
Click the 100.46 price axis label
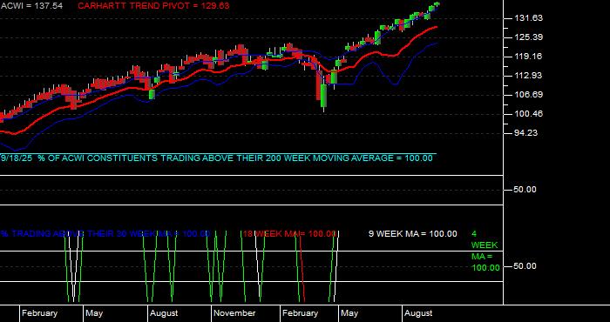point(528,114)
